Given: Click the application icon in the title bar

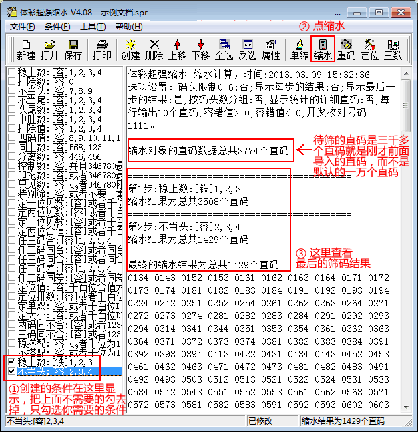Looking at the screenshot, I should (x=12, y=12).
